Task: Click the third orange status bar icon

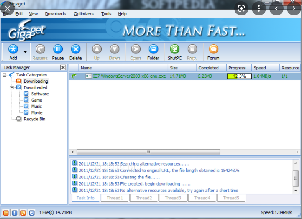Action: pos(23,213)
